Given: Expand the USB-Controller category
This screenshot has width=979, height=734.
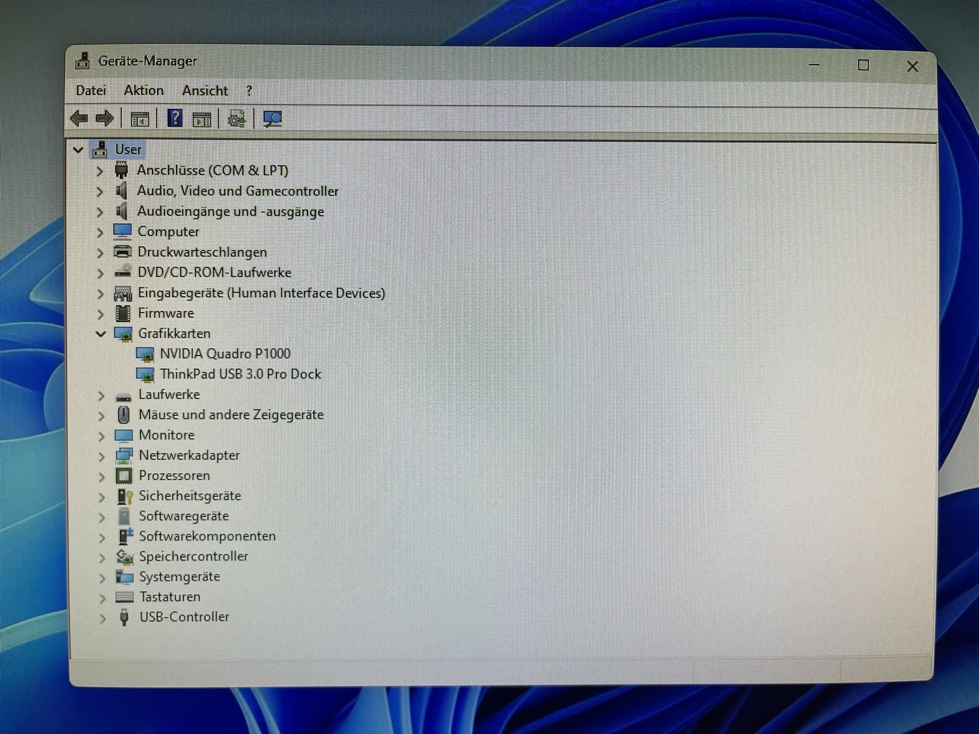Looking at the screenshot, I should pyautogui.click(x=102, y=618).
